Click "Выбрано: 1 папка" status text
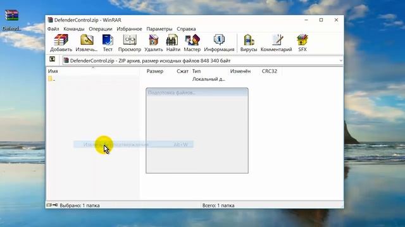This screenshot has width=405, height=227. coord(80,206)
